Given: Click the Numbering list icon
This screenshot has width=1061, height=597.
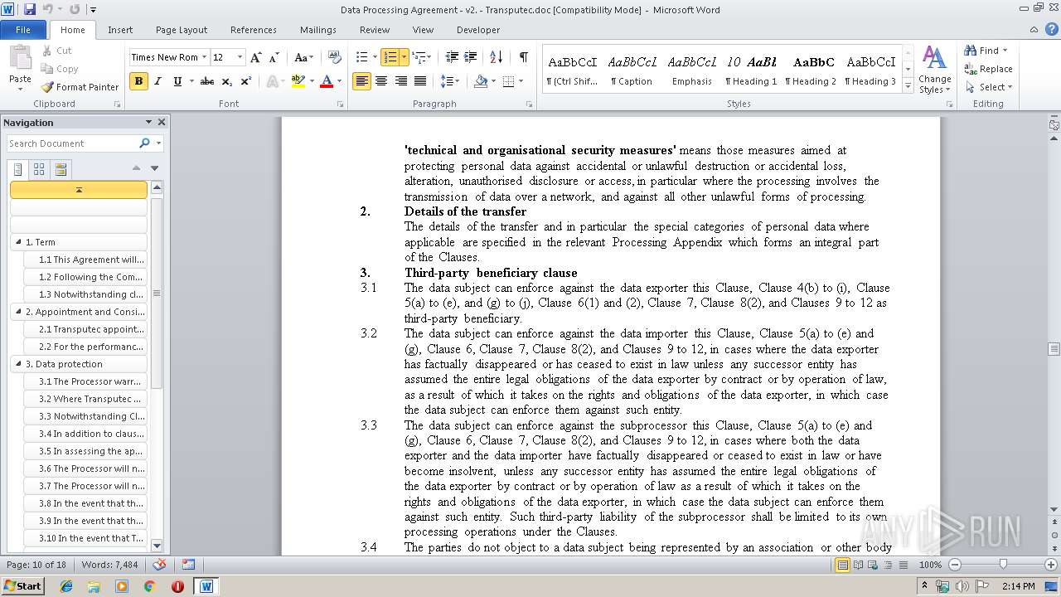Looking at the screenshot, I should coord(390,57).
